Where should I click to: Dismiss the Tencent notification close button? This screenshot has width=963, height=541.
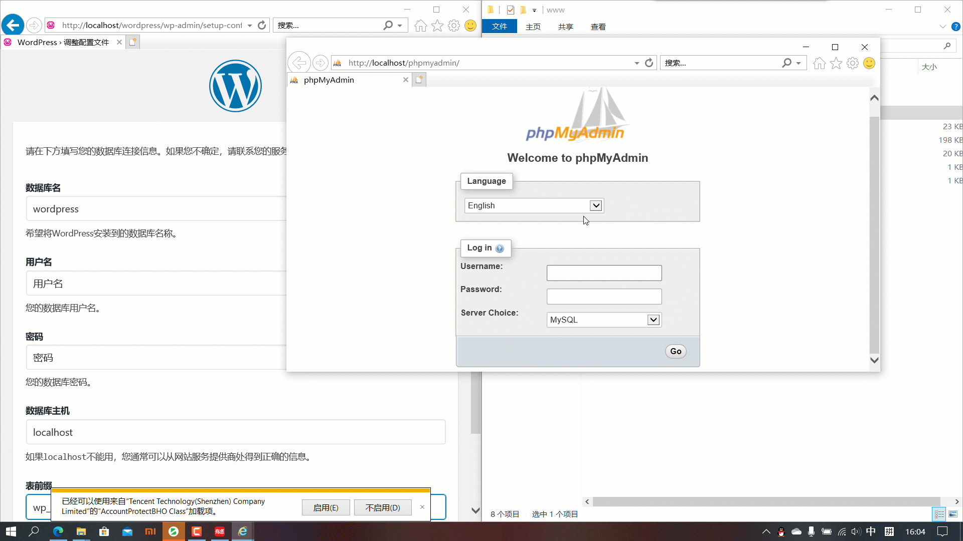click(423, 507)
